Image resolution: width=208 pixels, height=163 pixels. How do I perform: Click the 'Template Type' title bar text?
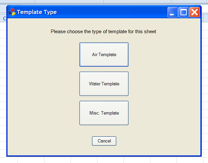37,12
